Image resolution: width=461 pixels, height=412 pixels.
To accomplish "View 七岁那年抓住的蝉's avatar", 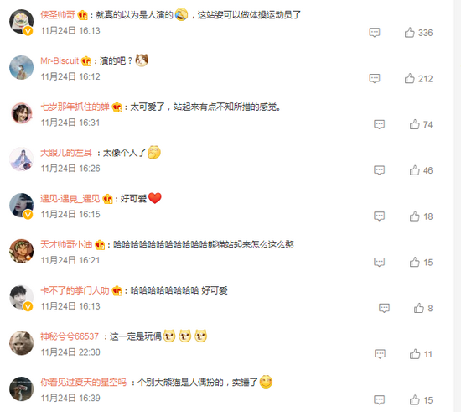I will 22,113.
